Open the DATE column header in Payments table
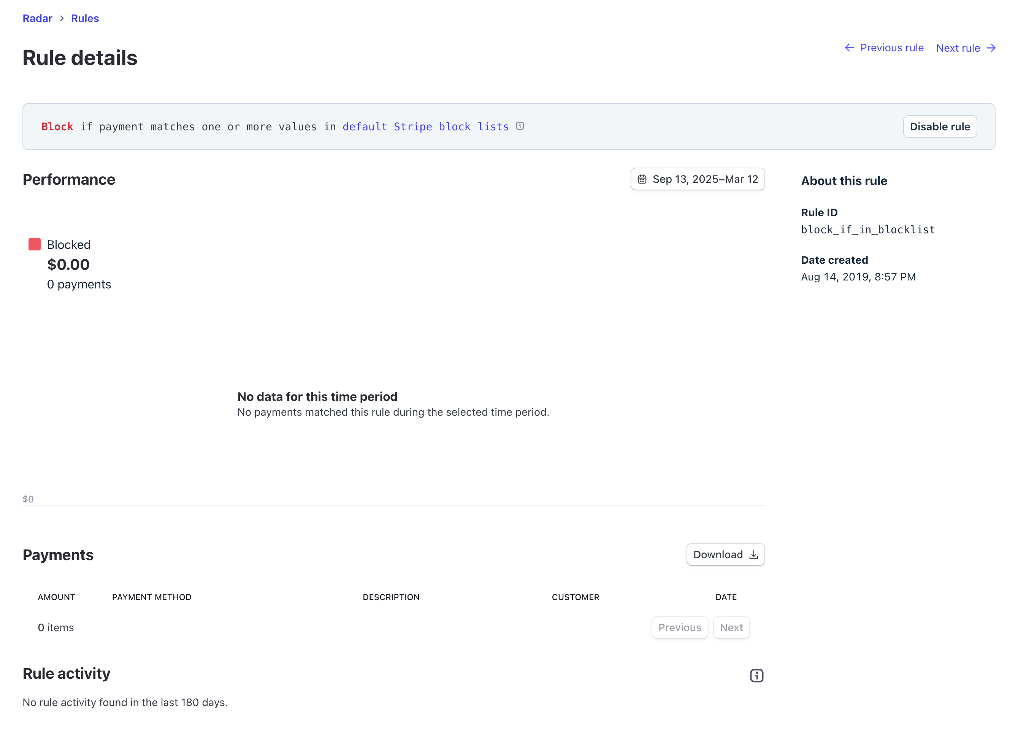Screen dimensions: 1018x738 (725, 597)
